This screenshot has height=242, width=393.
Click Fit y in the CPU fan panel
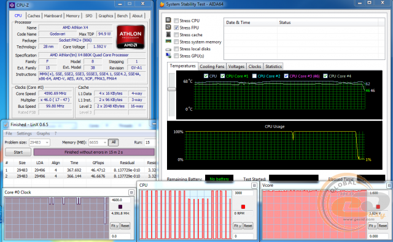tap(238, 225)
